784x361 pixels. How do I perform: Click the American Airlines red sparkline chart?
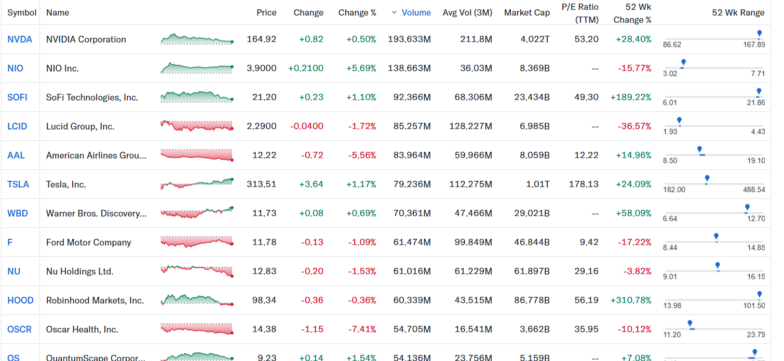[x=197, y=155]
